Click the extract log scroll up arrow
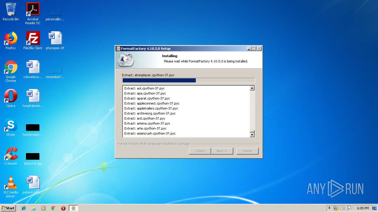The image size is (378, 212). (252, 88)
